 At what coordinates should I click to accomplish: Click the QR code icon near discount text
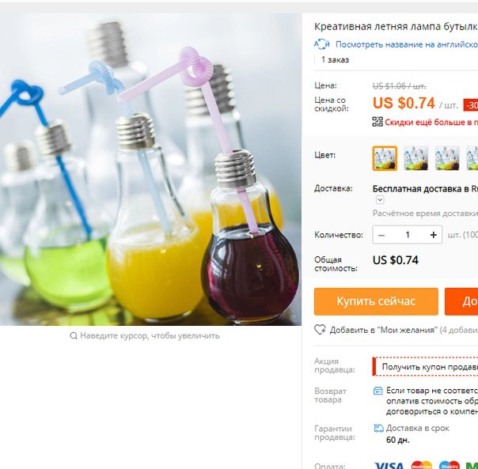[x=377, y=122]
